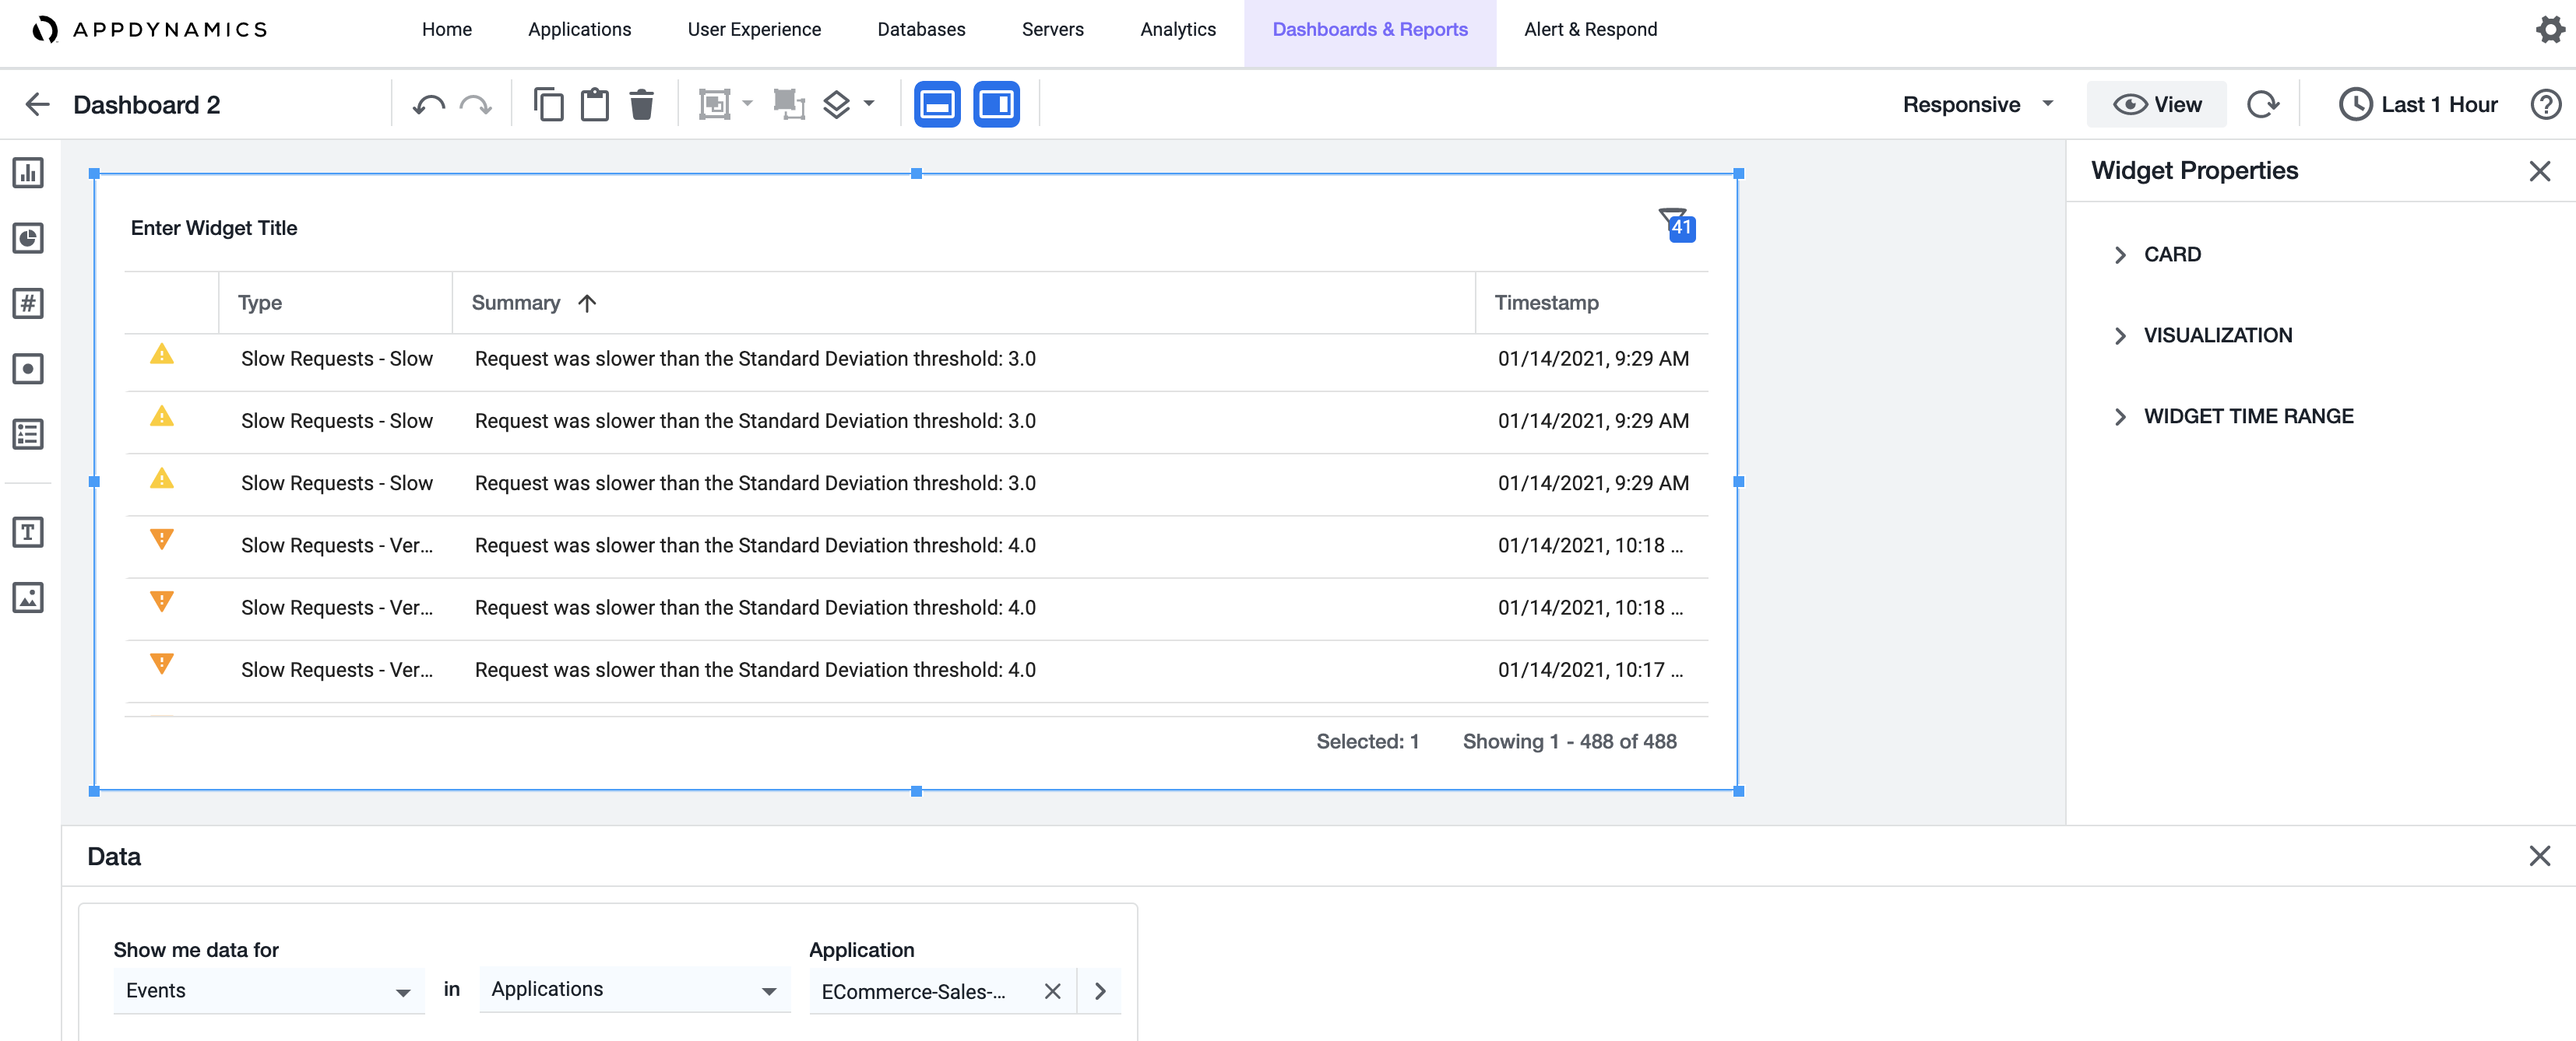Expand application selector with right chevron

tap(1100, 991)
